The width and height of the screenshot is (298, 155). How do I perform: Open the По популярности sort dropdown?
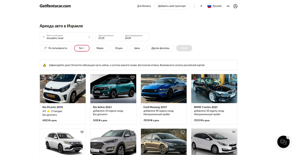click(56, 48)
